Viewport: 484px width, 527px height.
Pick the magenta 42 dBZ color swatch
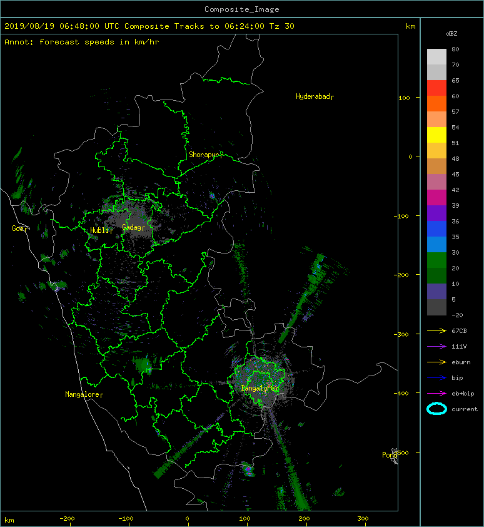point(436,198)
